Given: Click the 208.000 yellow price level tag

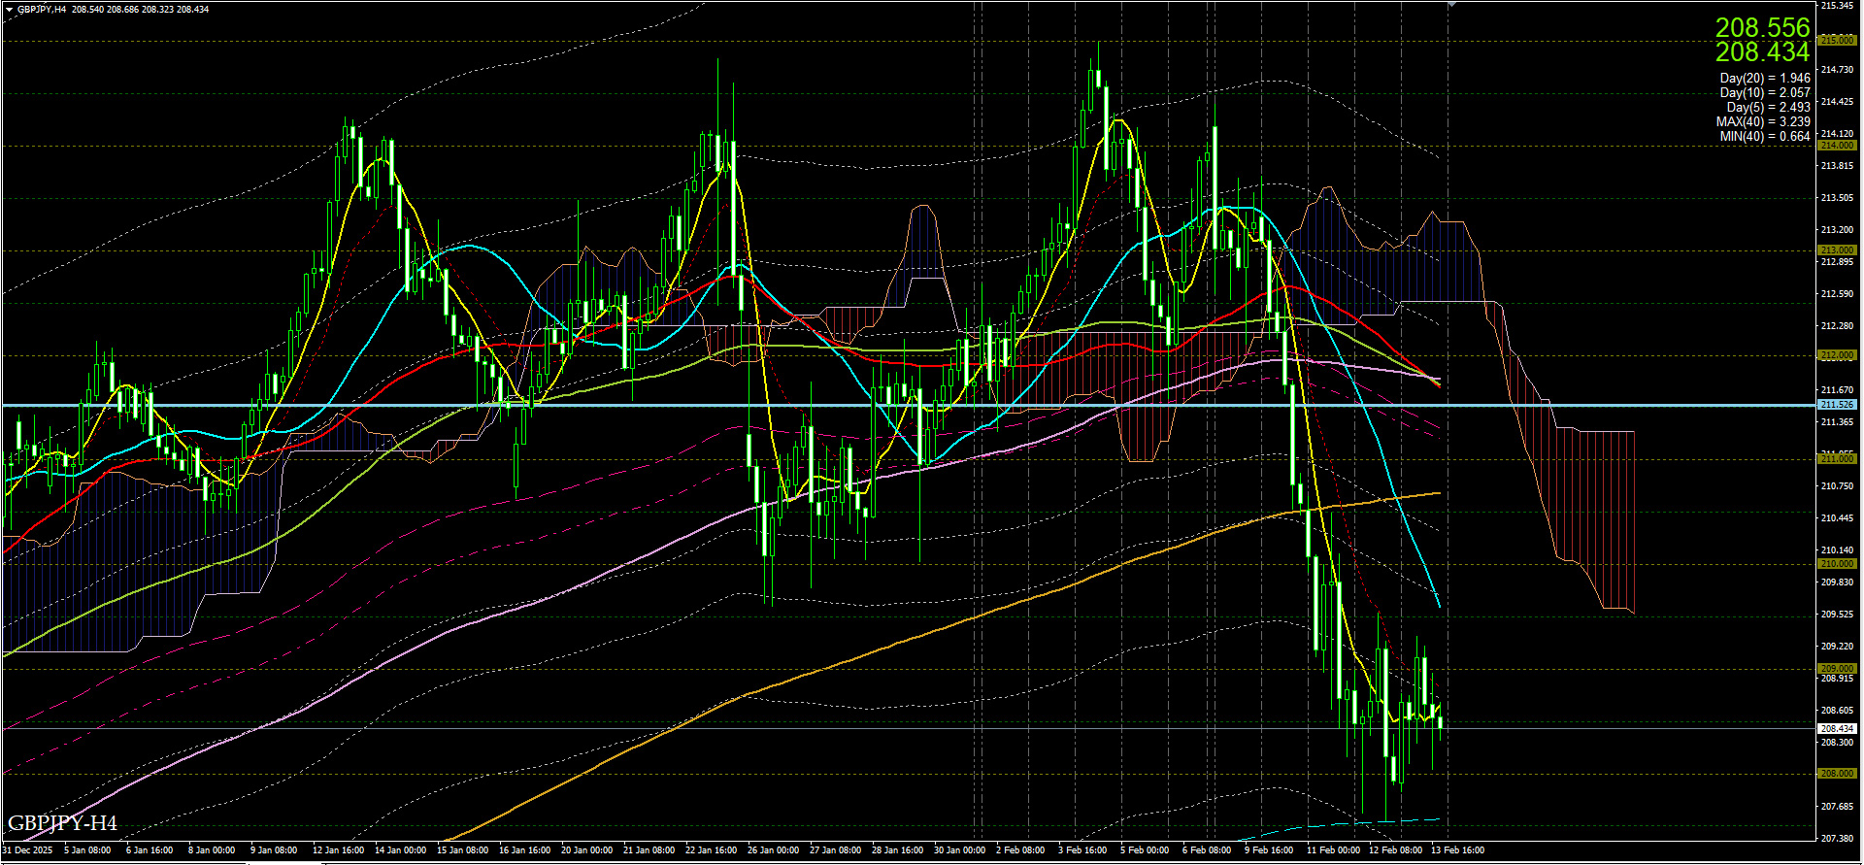Looking at the screenshot, I should pyautogui.click(x=1837, y=774).
